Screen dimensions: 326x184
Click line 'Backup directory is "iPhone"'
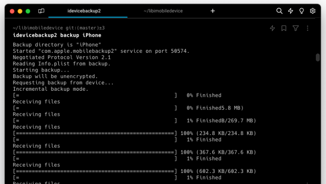click(57, 45)
